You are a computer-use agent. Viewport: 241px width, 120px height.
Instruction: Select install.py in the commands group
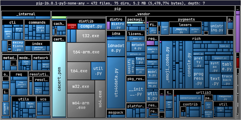40,29
